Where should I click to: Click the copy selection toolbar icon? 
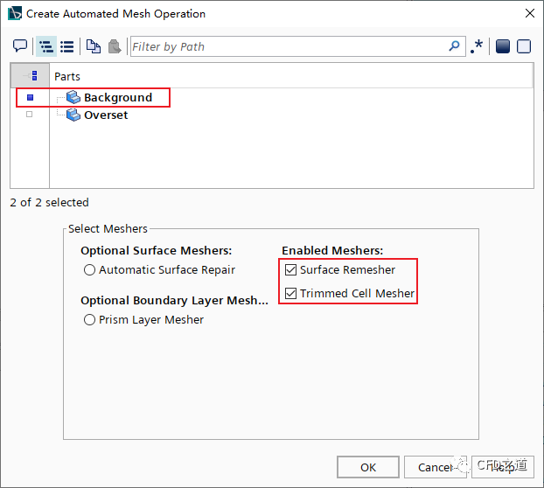pyautogui.click(x=94, y=46)
